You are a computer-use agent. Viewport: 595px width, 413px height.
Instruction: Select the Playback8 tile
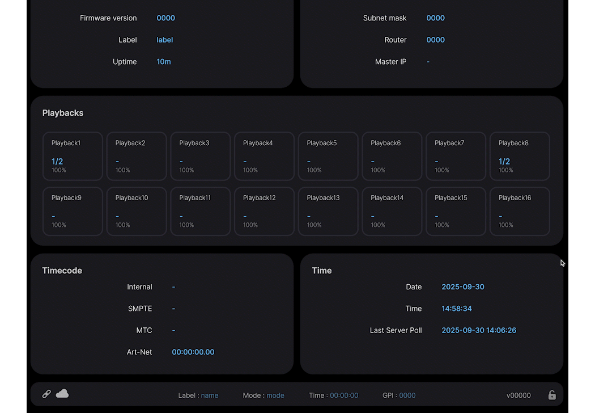[x=519, y=156]
